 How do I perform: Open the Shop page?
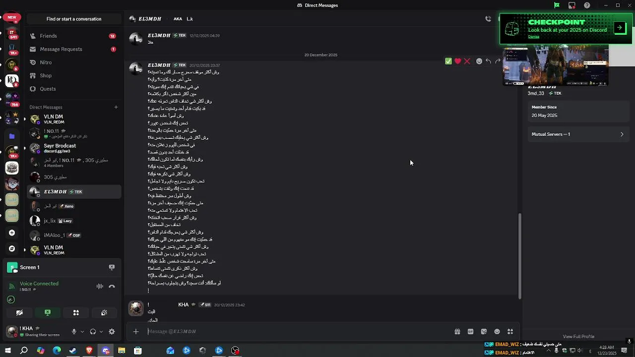pyautogui.click(x=74, y=75)
